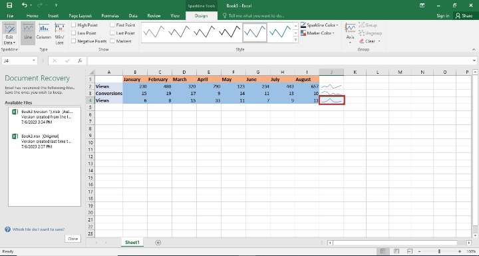Click the Share button
This screenshot has width=479, height=256.
coord(464,15)
